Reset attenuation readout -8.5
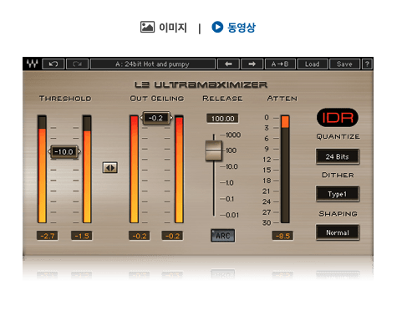Screen dimensions: 407x316 tap(282, 236)
